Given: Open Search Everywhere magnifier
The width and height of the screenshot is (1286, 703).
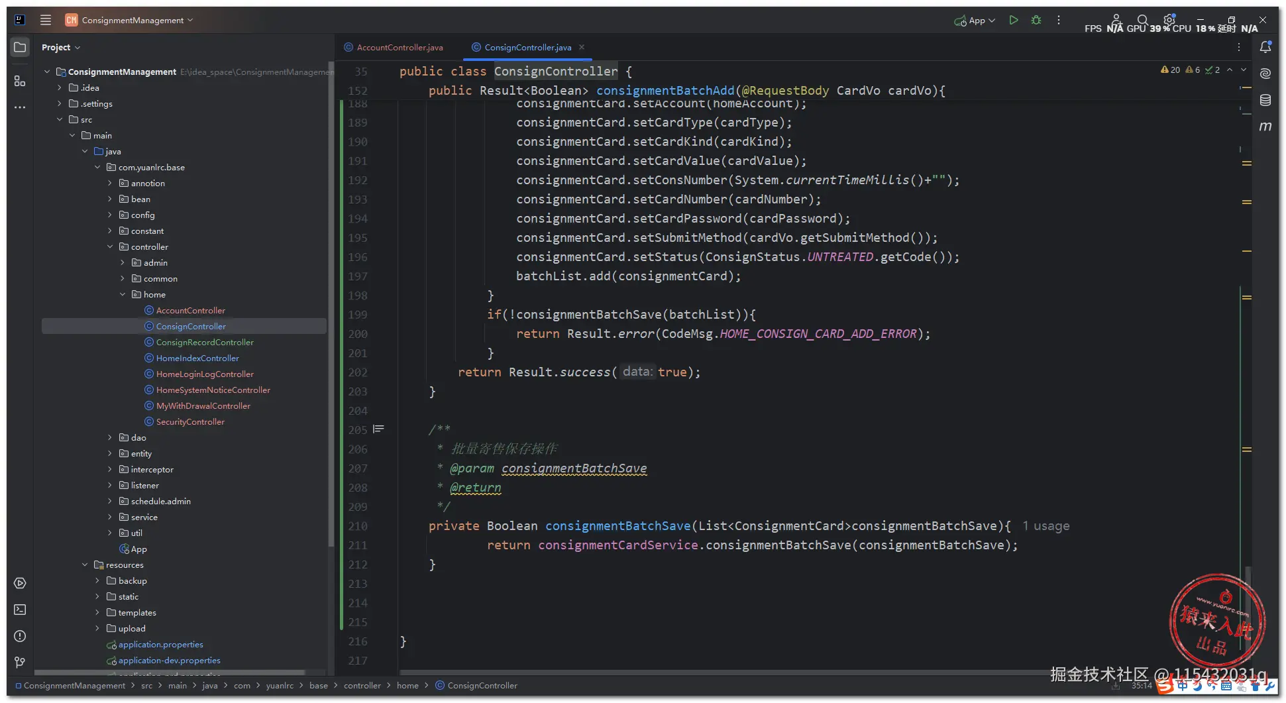Looking at the screenshot, I should [1142, 20].
